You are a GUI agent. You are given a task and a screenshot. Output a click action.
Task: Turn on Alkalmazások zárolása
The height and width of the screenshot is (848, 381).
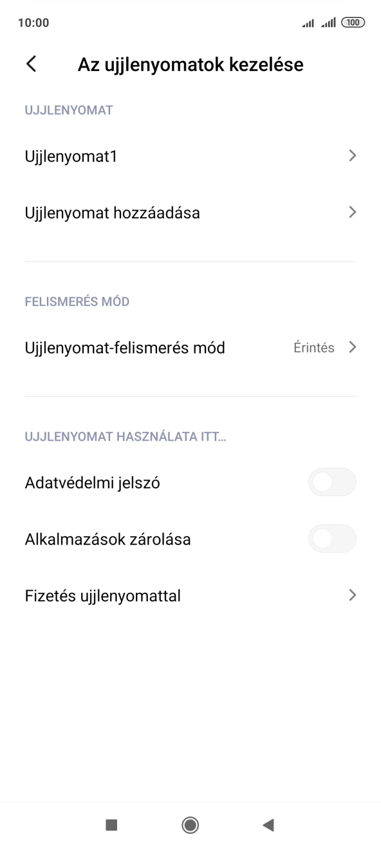tap(332, 539)
